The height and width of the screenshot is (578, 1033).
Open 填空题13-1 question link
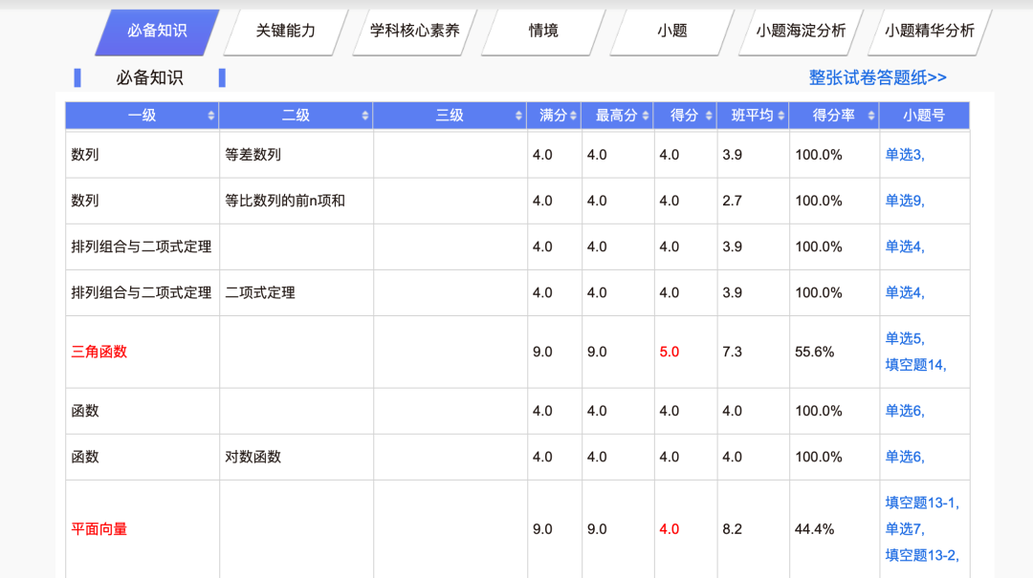point(922,503)
